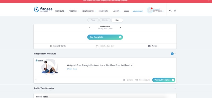Screen dimensions: 212x98
Task: Click the user profile avatar with notification
Action: click(150, 10)
